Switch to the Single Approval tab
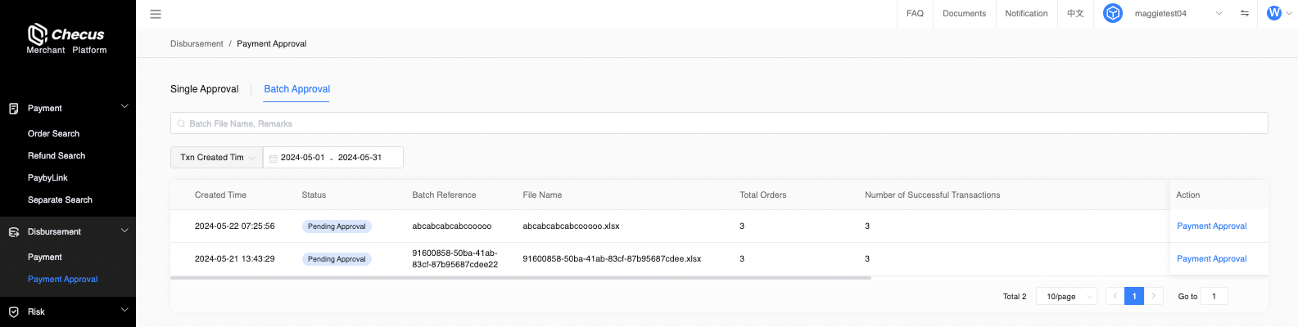Viewport: 1298px width, 327px height. click(x=204, y=89)
